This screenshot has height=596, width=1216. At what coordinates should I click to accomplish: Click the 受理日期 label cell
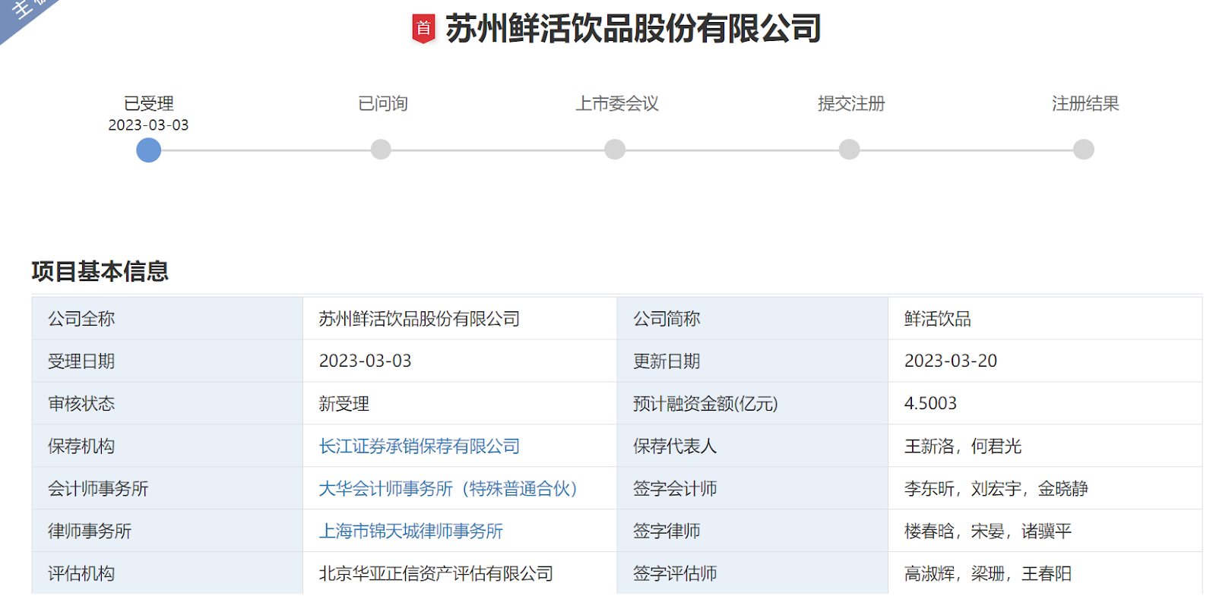point(167,361)
